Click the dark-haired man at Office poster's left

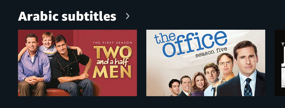(174, 88)
